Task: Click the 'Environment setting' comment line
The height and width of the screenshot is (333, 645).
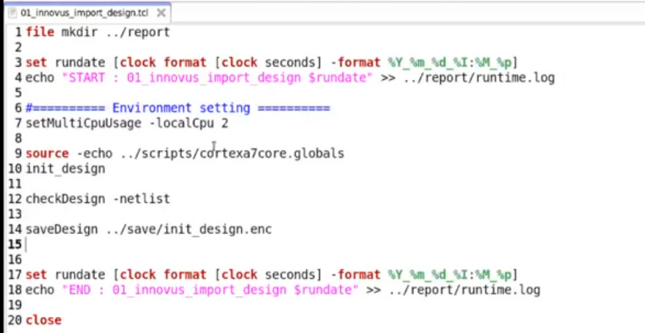Action: (x=177, y=108)
